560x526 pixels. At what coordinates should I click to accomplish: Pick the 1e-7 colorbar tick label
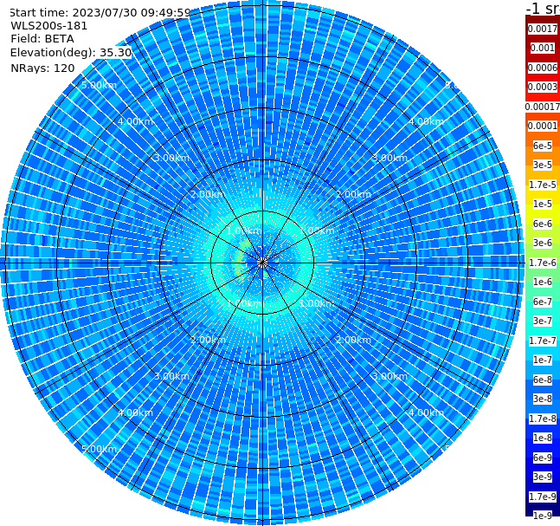coord(543,360)
